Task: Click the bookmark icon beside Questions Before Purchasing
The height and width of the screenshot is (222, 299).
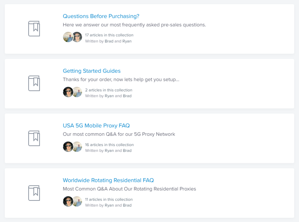Action: 34,29
